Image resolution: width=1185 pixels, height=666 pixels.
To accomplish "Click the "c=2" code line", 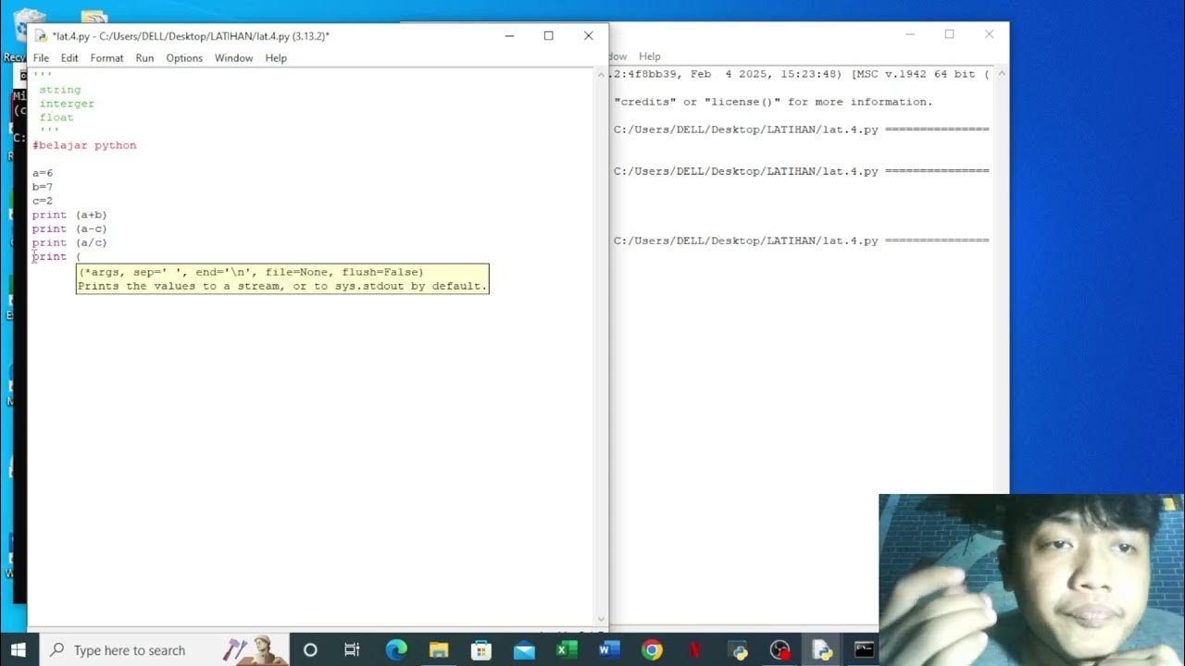I will coord(43,201).
